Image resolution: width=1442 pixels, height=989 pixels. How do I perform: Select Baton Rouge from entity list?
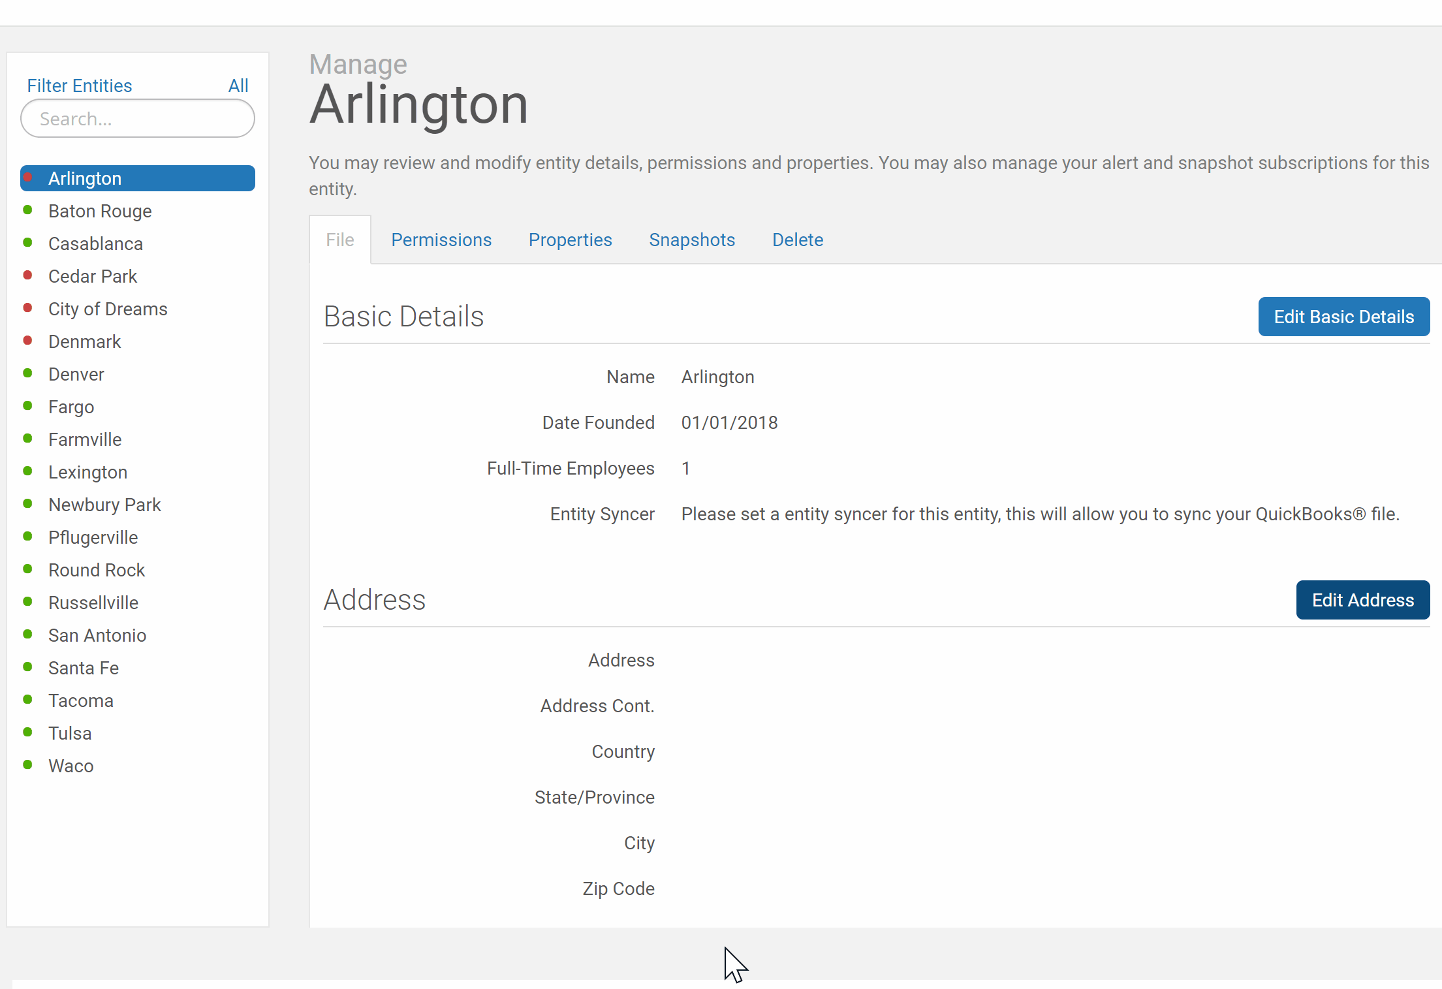coord(100,210)
